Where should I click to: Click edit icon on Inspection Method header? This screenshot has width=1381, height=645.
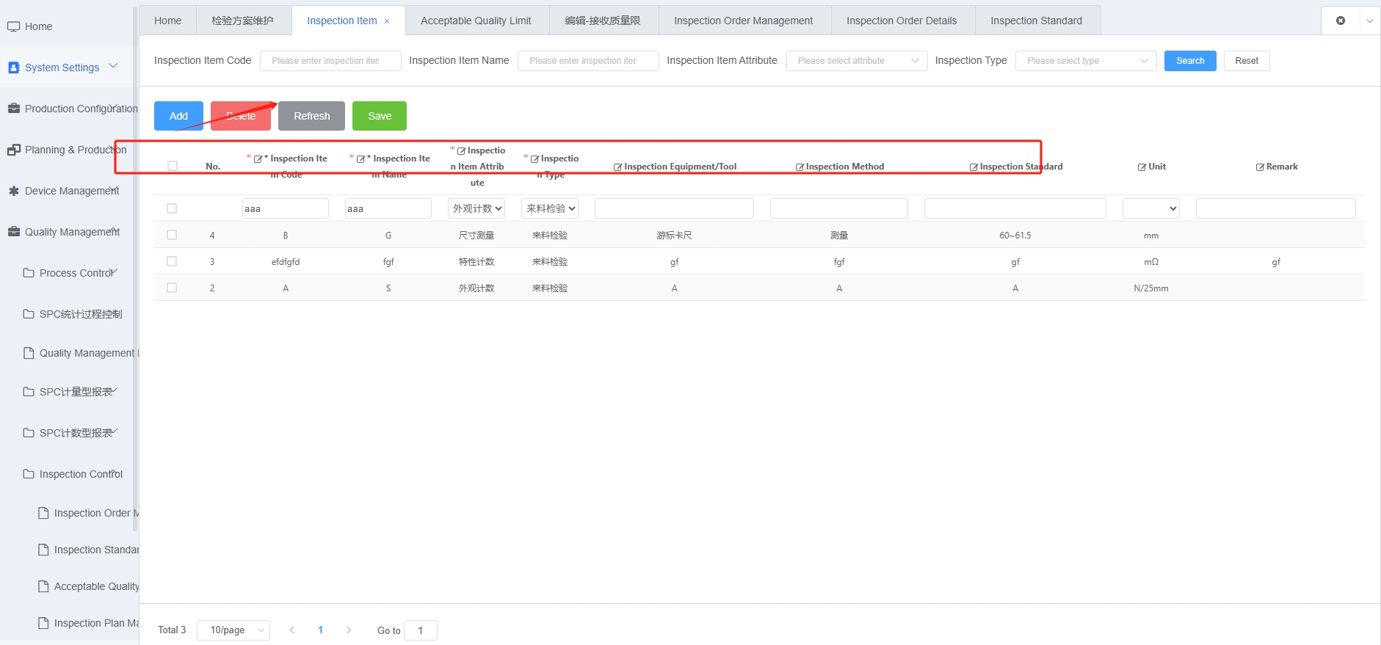click(x=800, y=167)
